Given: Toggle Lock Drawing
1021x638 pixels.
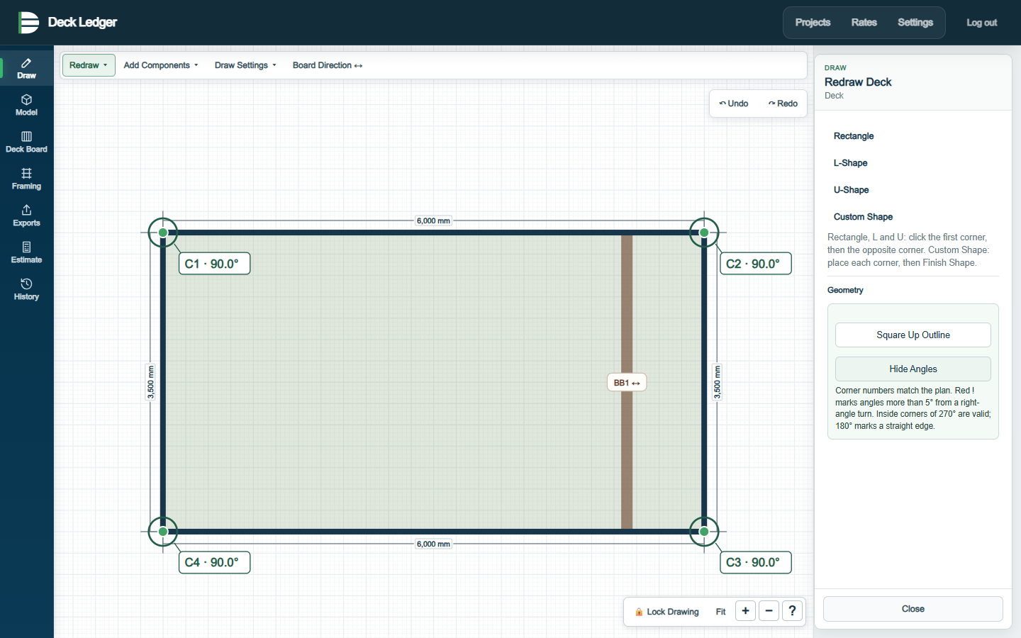Looking at the screenshot, I should click(666, 612).
